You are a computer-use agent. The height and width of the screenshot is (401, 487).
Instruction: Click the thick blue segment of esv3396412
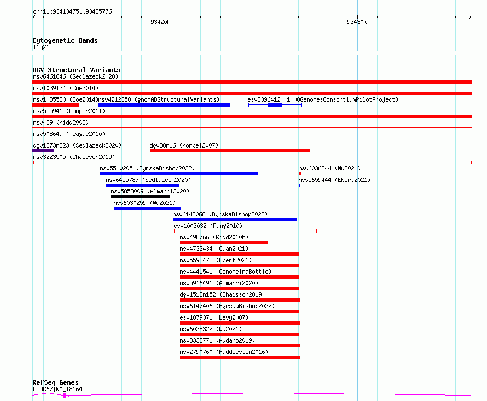(x=275, y=105)
